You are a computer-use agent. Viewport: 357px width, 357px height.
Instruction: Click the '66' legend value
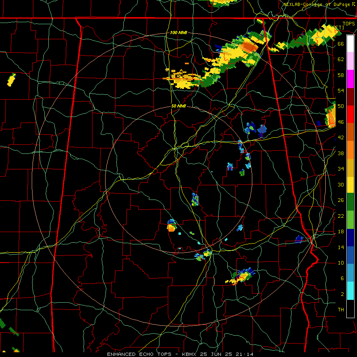click(x=341, y=44)
